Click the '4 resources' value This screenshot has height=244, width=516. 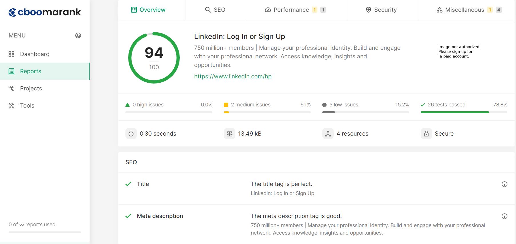[x=352, y=134]
